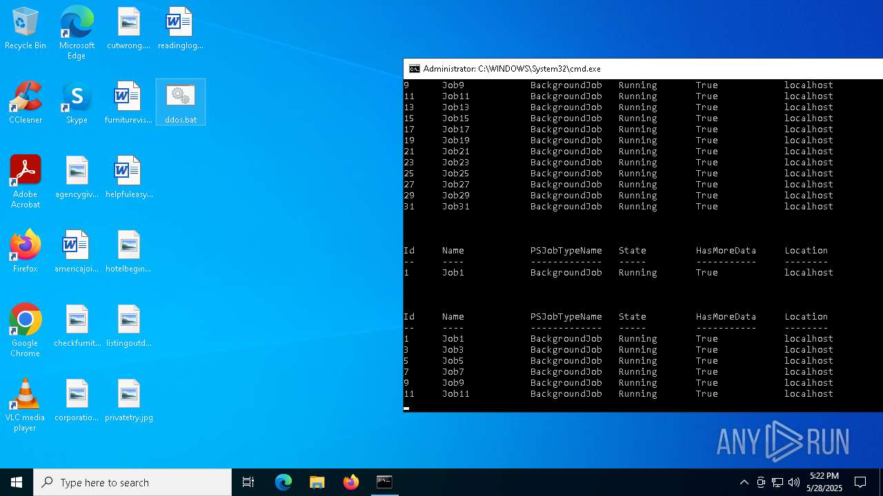
Task: Open the clock showing 5:22 PM
Action: pyautogui.click(x=824, y=482)
